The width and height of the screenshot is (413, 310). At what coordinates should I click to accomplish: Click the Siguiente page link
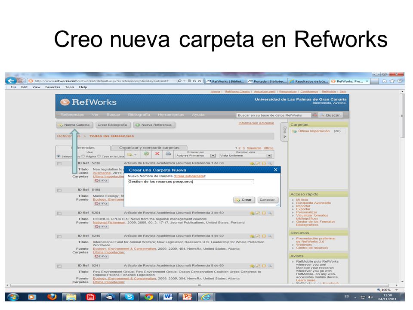254,148
